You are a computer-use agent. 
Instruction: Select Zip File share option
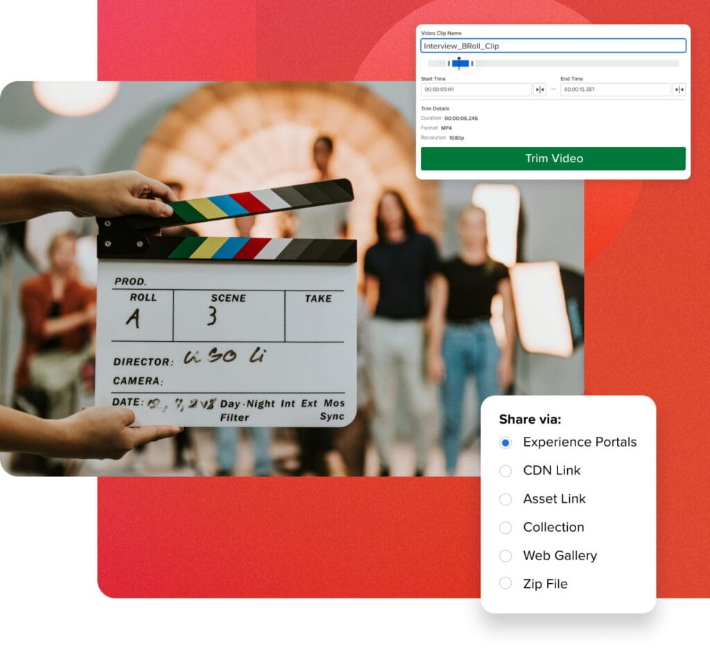pos(505,584)
